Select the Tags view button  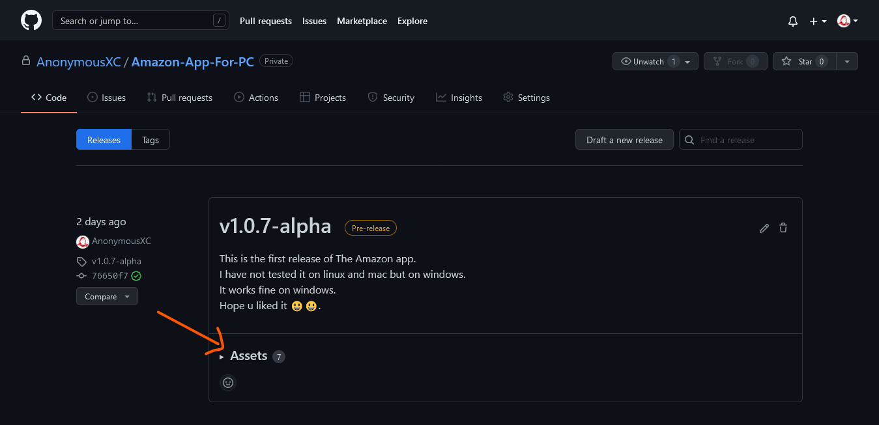point(151,140)
